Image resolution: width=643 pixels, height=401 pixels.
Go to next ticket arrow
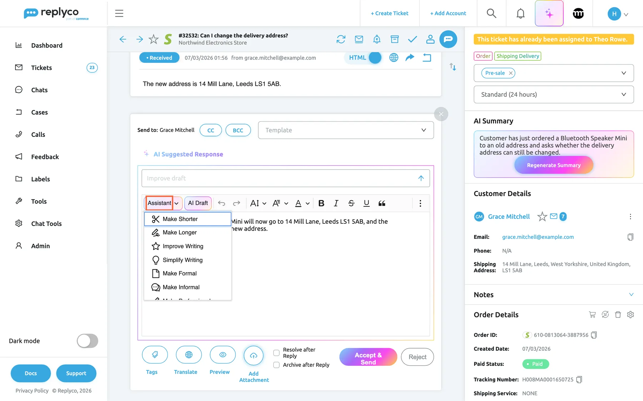click(140, 39)
